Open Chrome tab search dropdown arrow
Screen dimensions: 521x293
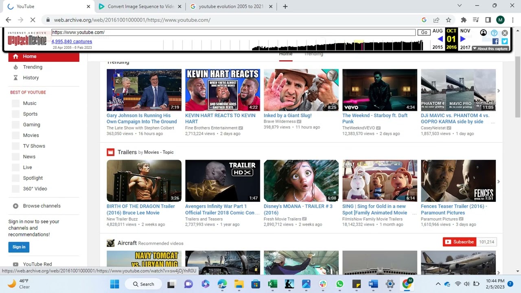[x=460, y=6]
